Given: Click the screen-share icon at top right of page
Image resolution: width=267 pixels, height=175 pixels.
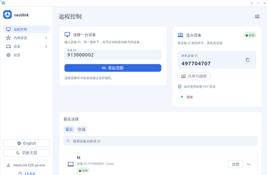Looking at the screenshot, I should 257,17.
